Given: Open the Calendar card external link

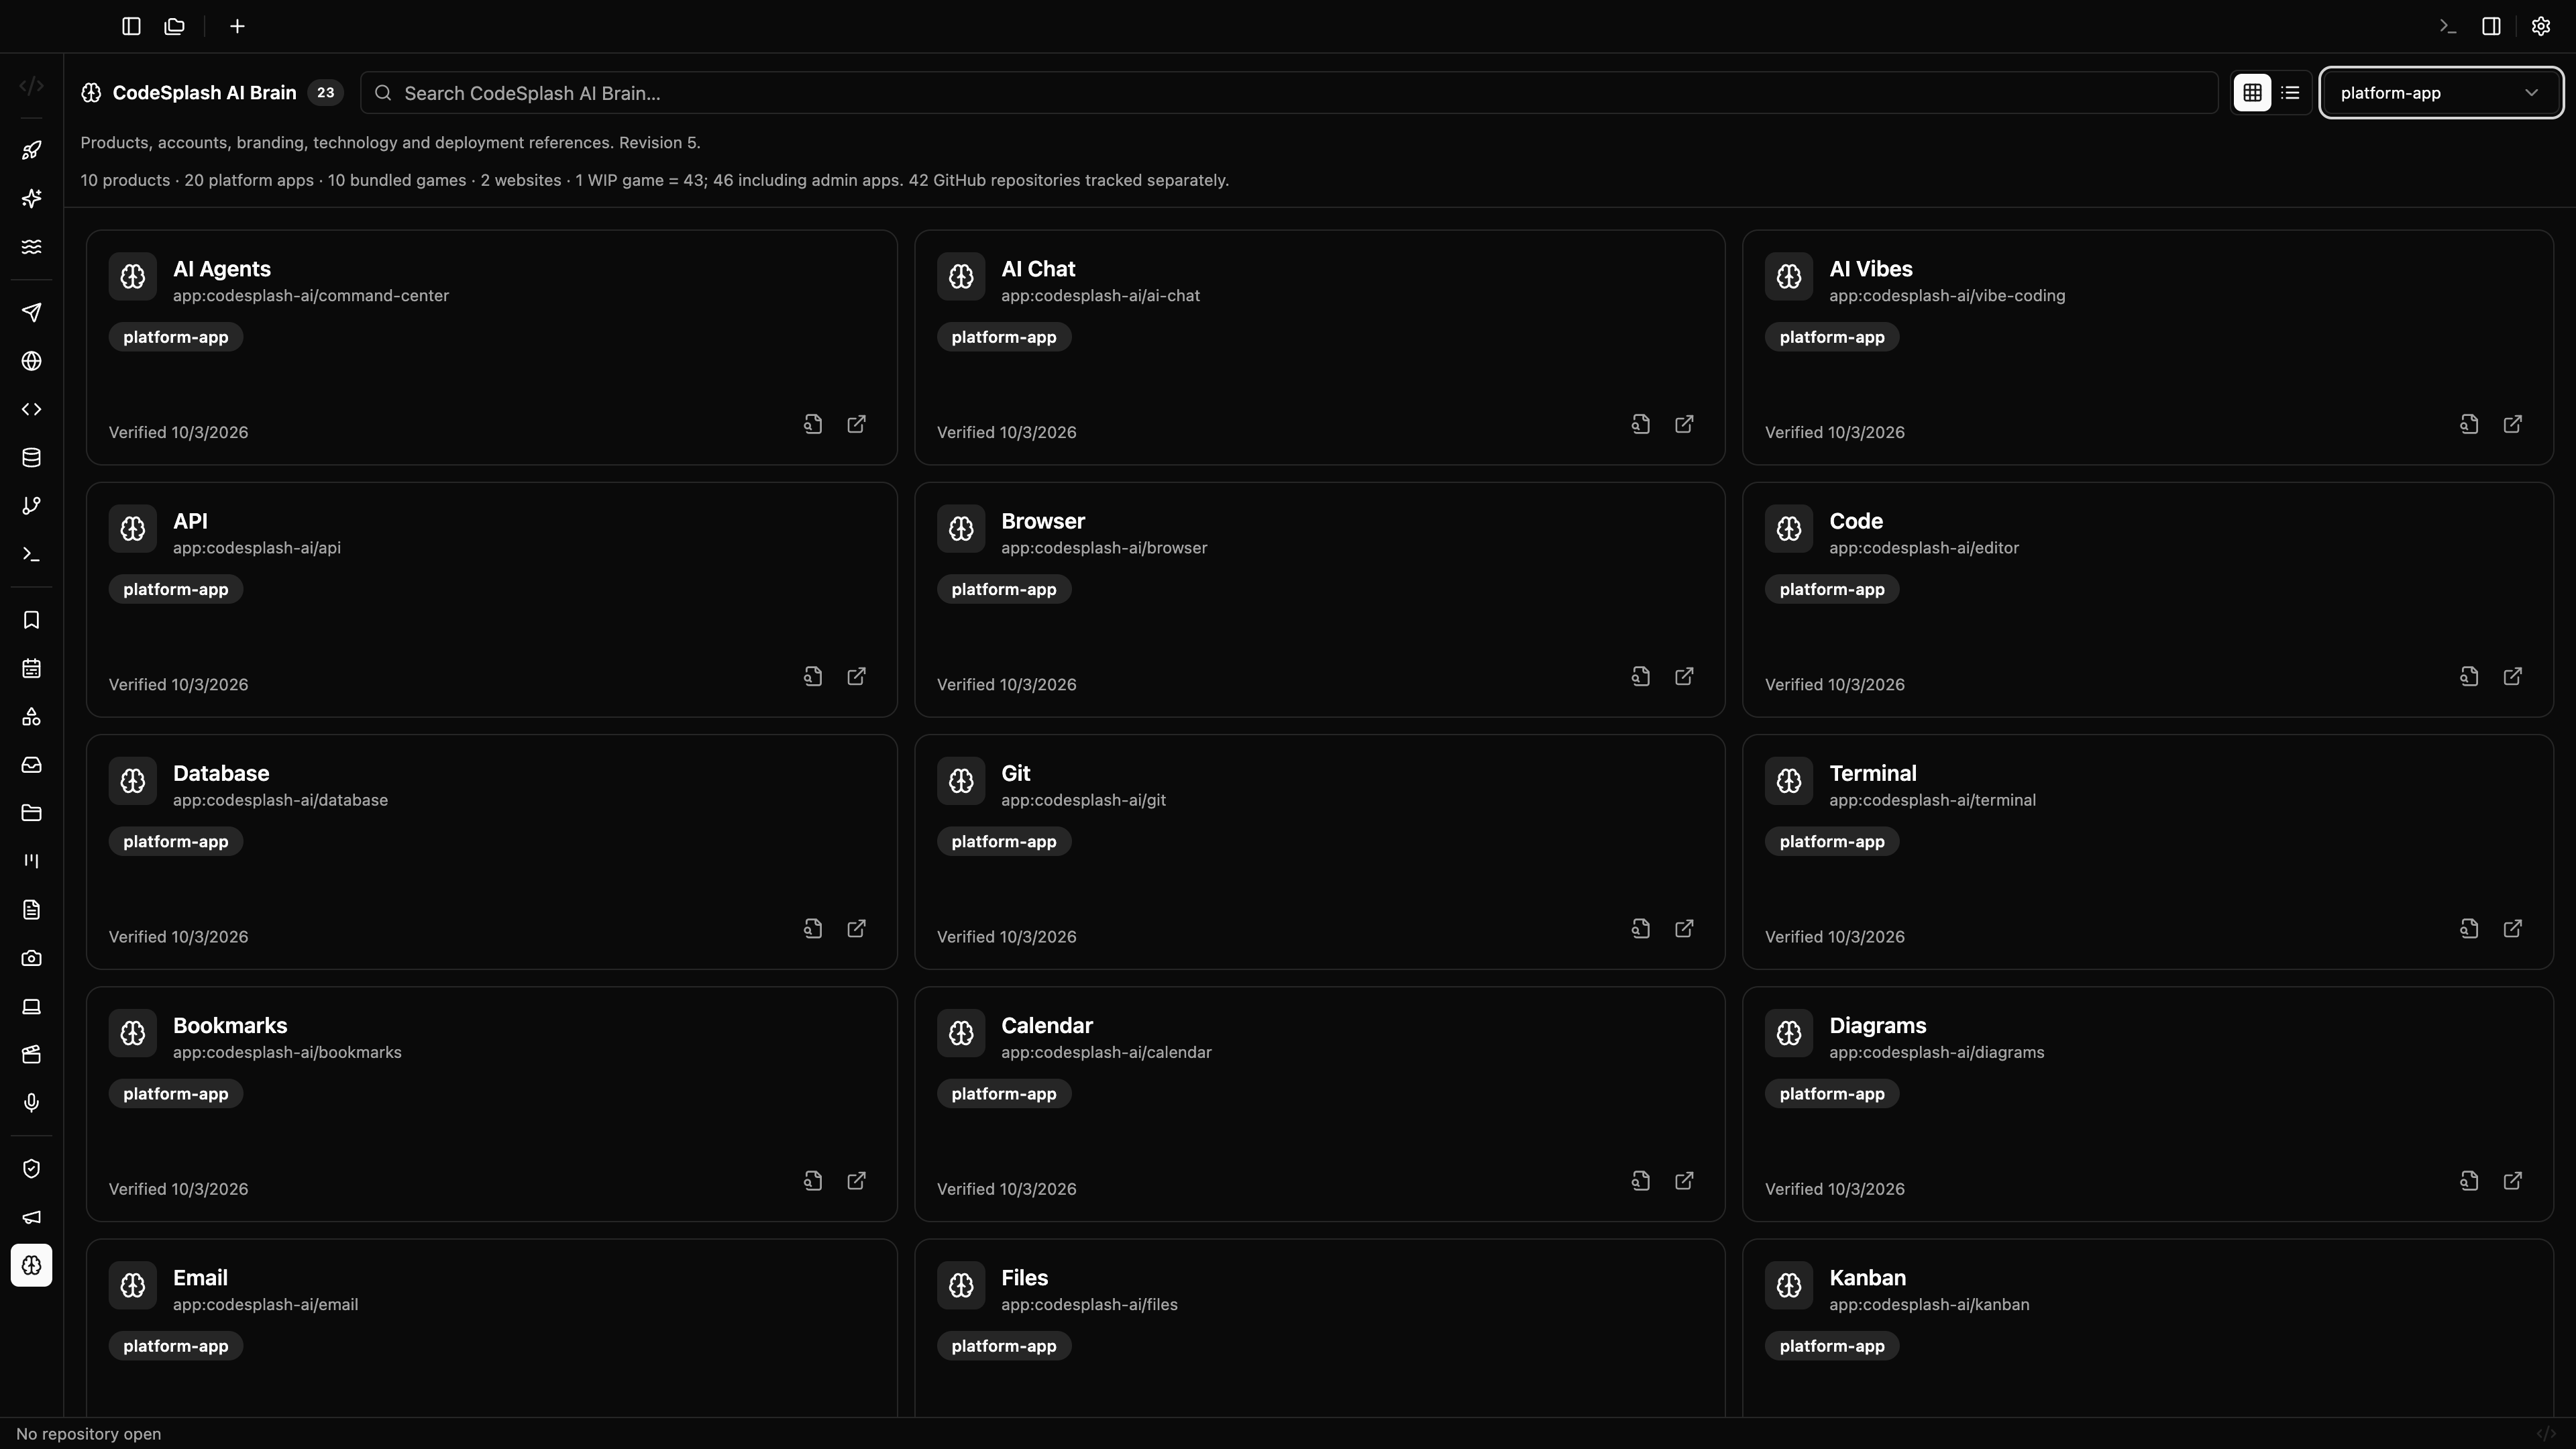Looking at the screenshot, I should 1684,1181.
